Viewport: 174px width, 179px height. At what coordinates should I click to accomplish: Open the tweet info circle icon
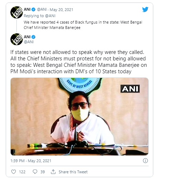point(145,161)
